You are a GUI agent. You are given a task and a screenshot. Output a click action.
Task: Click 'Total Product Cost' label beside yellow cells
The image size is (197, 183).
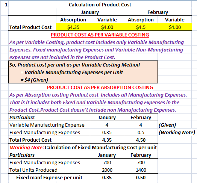[30, 27]
